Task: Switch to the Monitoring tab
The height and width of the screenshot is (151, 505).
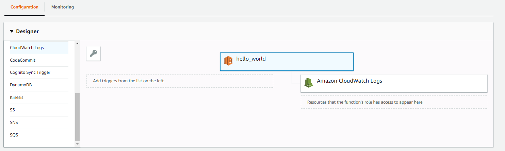Action: click(x=63, y=7)
